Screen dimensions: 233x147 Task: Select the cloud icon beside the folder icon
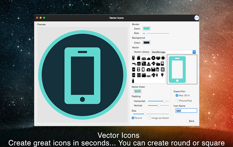153,64
